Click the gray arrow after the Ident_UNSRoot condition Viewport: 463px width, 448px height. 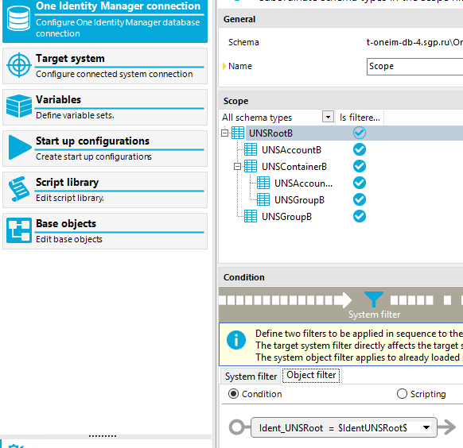446,427
